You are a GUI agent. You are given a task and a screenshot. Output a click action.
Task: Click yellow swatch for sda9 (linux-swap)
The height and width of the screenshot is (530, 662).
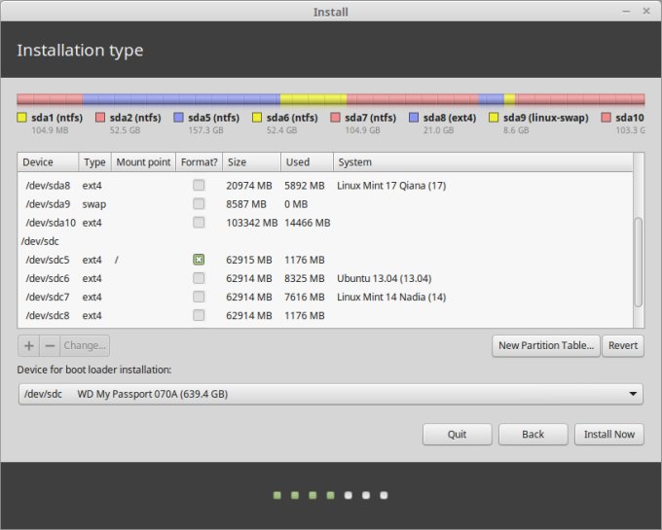tap(494, 118)
